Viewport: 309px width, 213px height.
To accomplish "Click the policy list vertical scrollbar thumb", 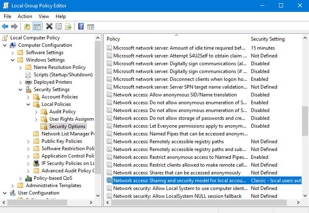I will (x=305, y=121).
